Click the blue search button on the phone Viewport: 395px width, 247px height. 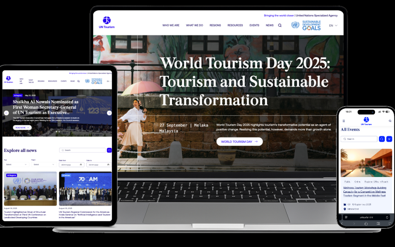coord(382,139)
